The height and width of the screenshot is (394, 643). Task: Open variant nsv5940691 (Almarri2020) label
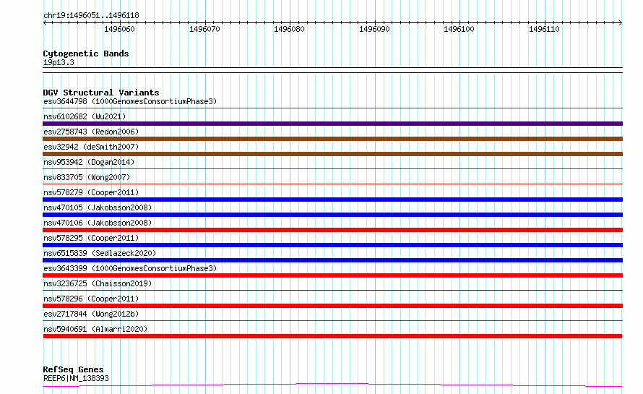pos(95,329)
